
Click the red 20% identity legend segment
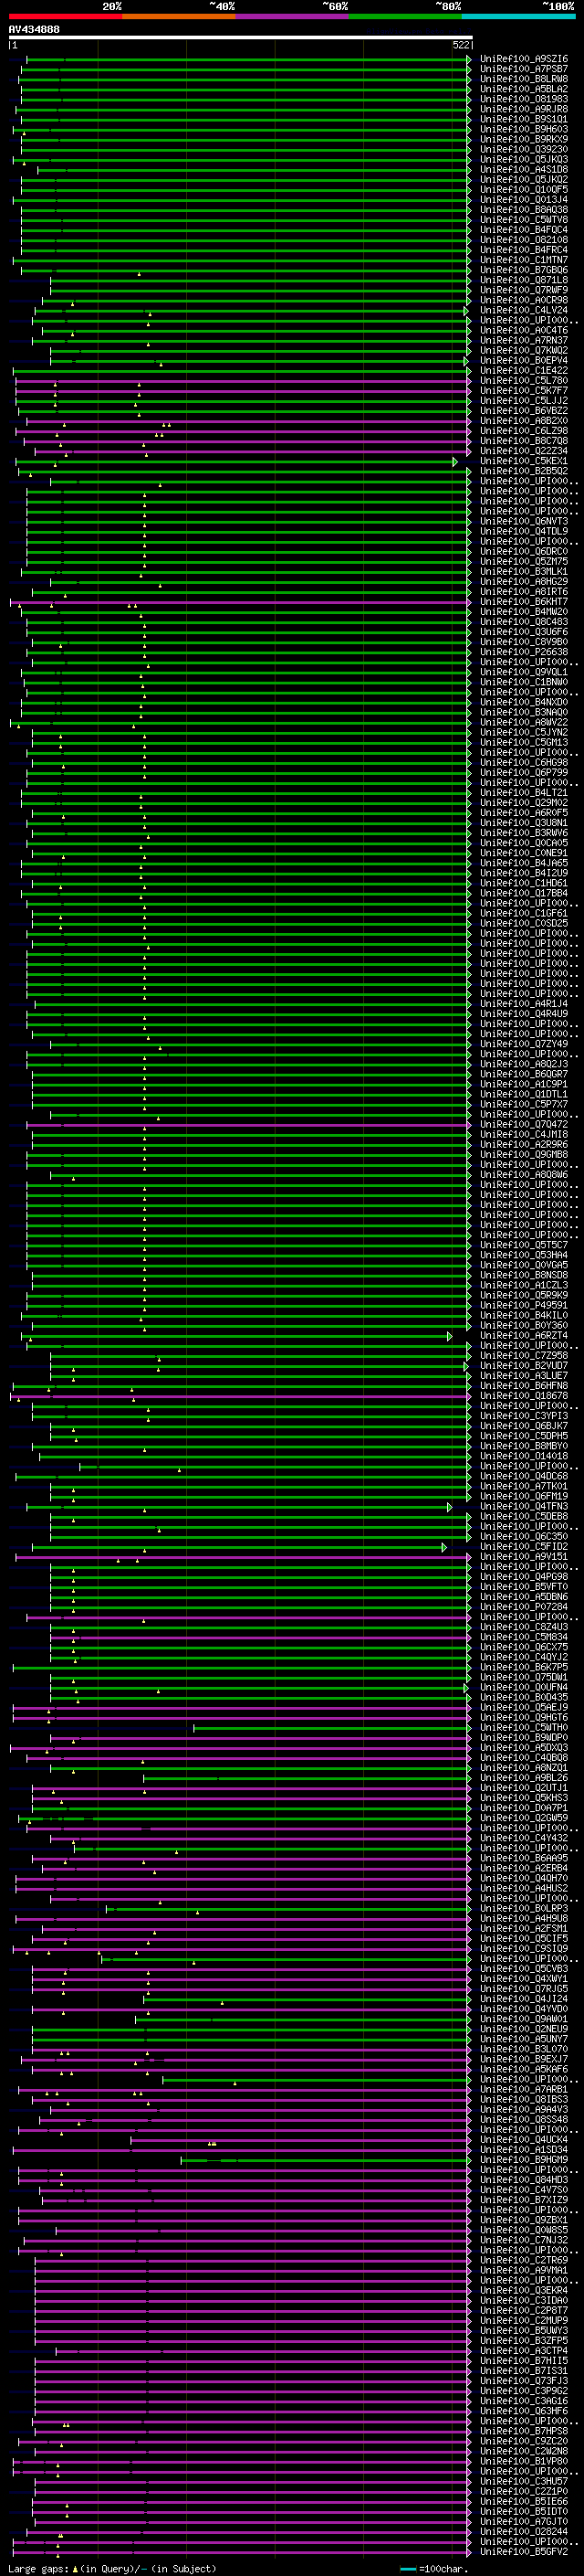coord(65,16)
